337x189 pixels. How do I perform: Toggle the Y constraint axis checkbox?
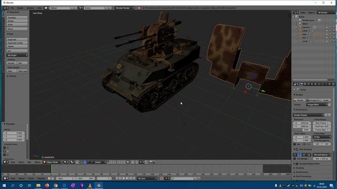pos(5,151)
